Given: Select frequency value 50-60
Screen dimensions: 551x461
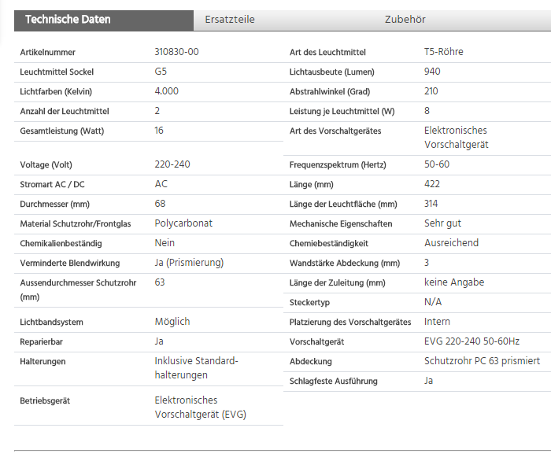Looking at the screenshot, I should 437,164.
